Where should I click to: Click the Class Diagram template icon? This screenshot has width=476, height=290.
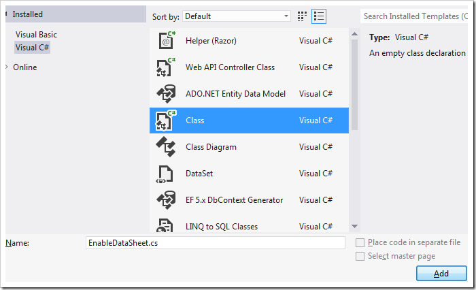coord(166,147)
